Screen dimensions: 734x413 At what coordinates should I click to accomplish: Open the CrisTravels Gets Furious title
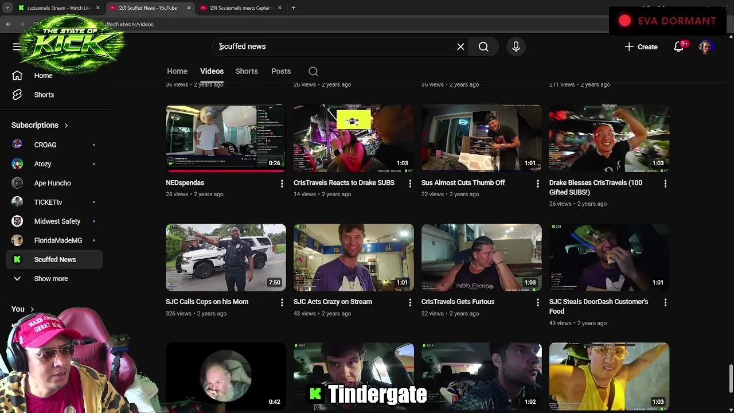[x=458, y=302]
